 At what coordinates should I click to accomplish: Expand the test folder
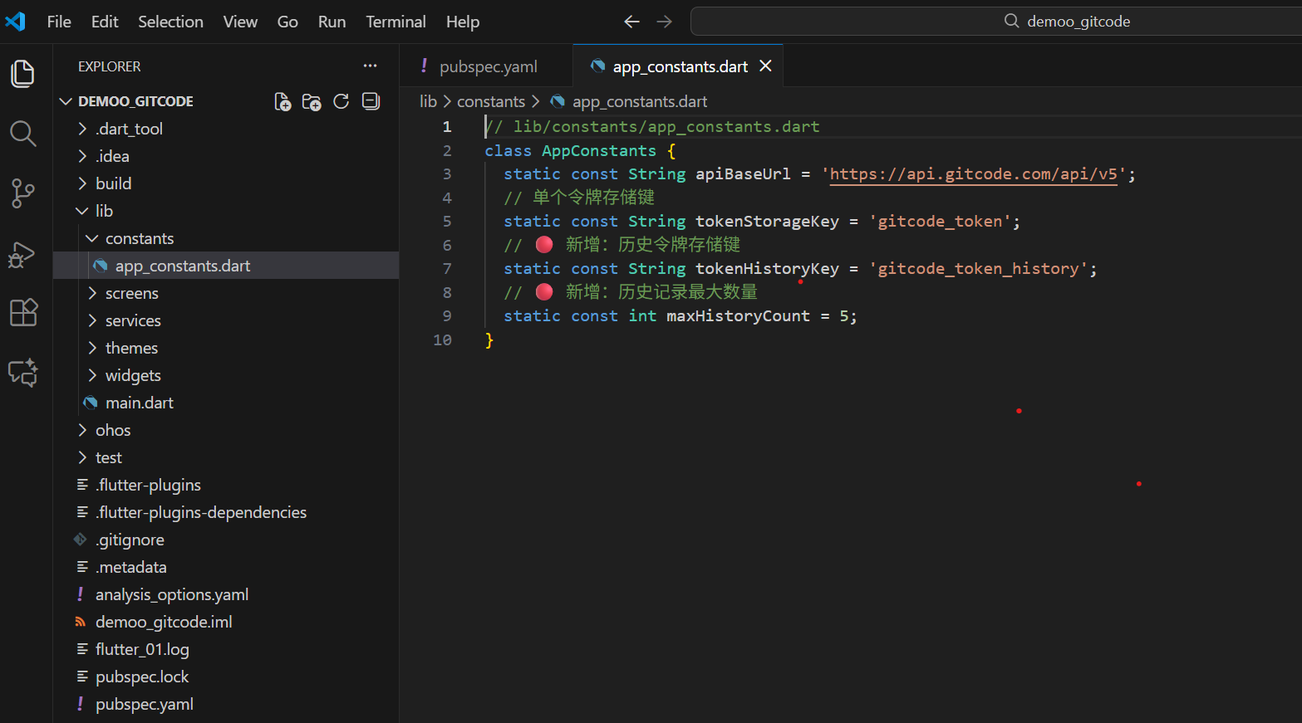point(226,457)
